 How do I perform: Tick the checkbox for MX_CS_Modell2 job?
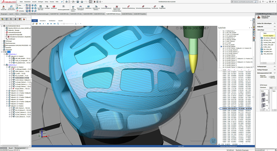(12, 75)
